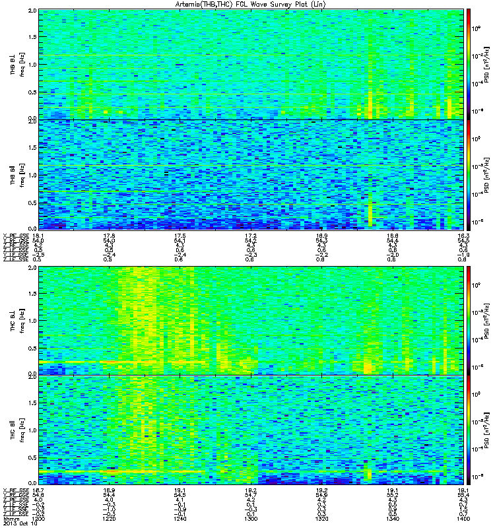Click the THB X_RE_GSE value '16.3'
This screenshot has height=528, width=495.
(463, 236)
